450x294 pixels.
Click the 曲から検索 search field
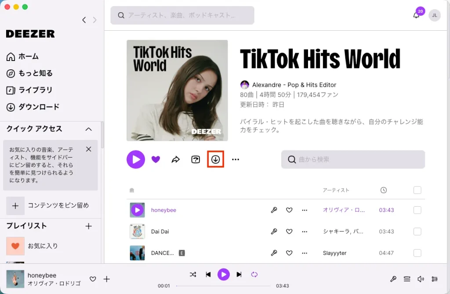353,159
